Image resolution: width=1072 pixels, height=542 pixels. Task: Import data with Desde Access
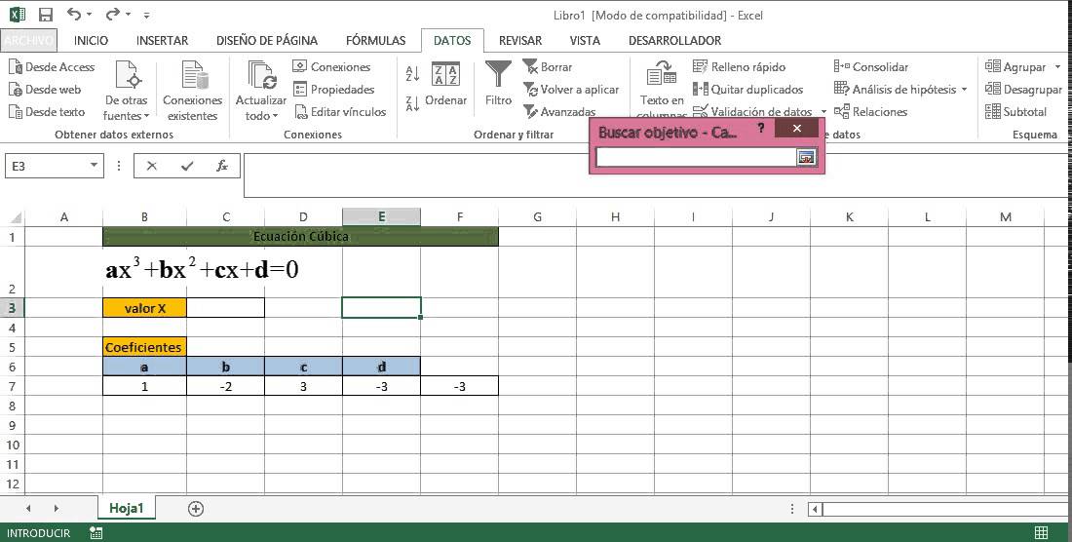pos(52,67)
